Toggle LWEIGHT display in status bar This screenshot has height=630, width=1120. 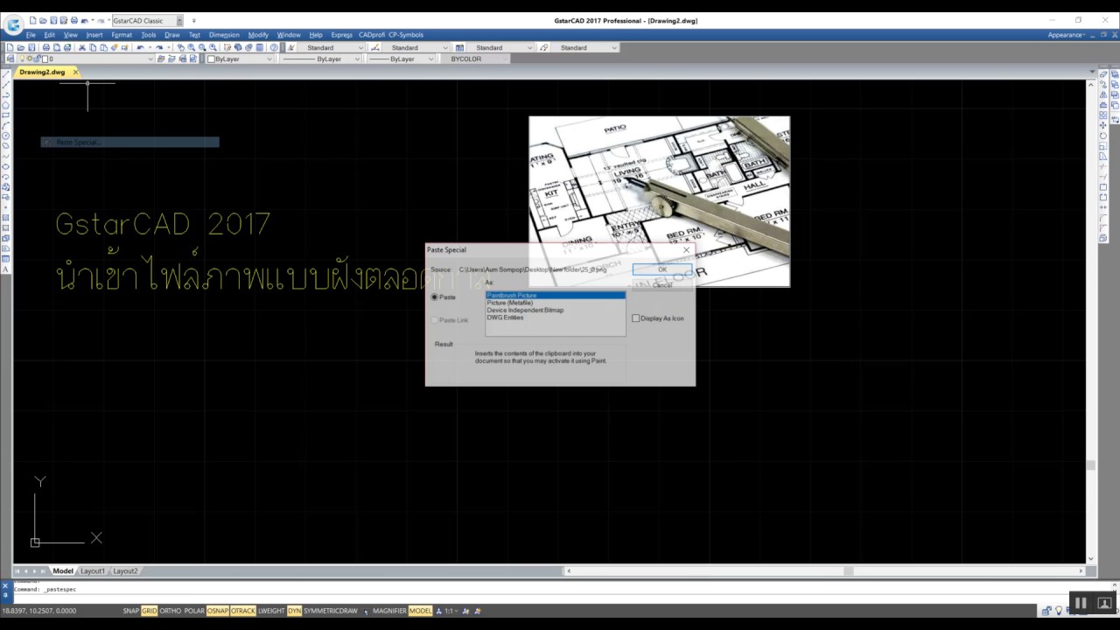coord(272,611)
